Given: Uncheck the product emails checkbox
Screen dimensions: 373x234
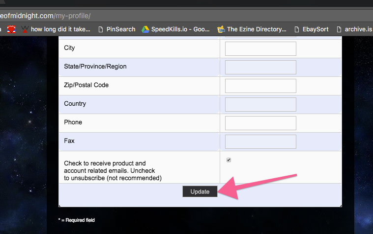Looking at the screenshot, I should pos(229,160).
